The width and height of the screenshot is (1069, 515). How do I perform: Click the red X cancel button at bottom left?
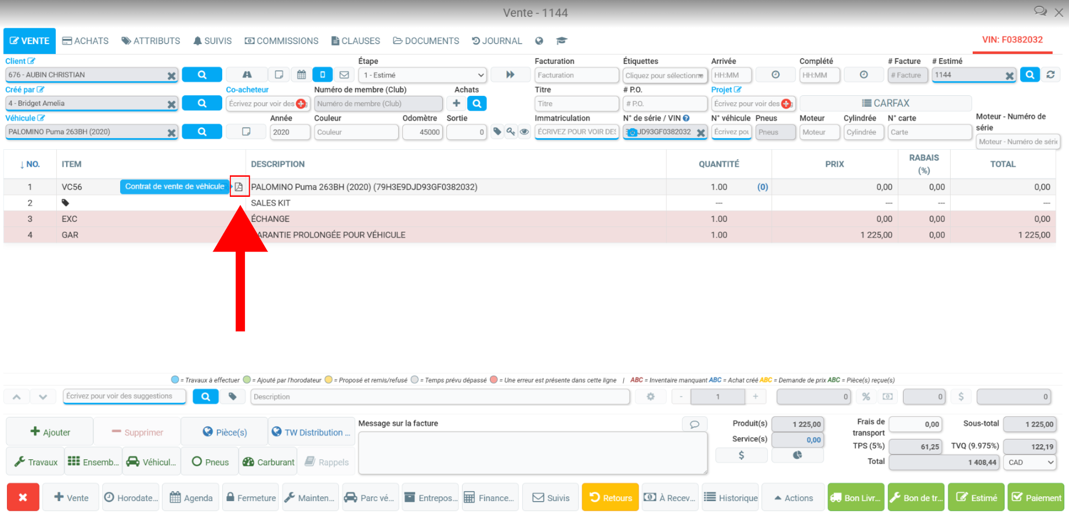point(23,498)
